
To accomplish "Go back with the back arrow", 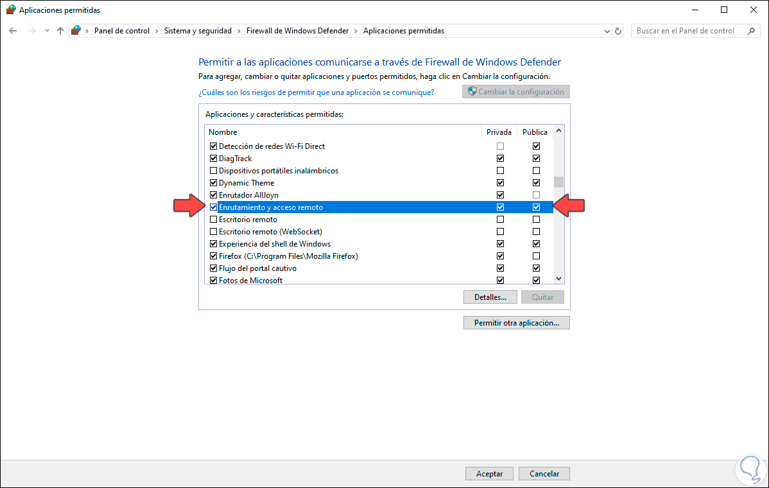I will click(13, 31).
